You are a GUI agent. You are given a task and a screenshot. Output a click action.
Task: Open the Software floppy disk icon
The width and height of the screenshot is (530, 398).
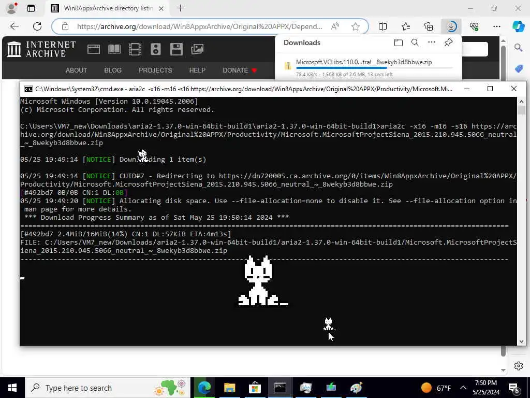tap(176, 49)
